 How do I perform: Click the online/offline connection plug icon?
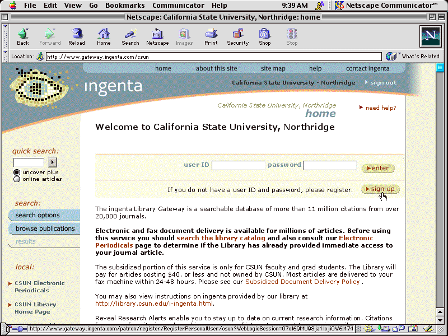coord(20,329)
